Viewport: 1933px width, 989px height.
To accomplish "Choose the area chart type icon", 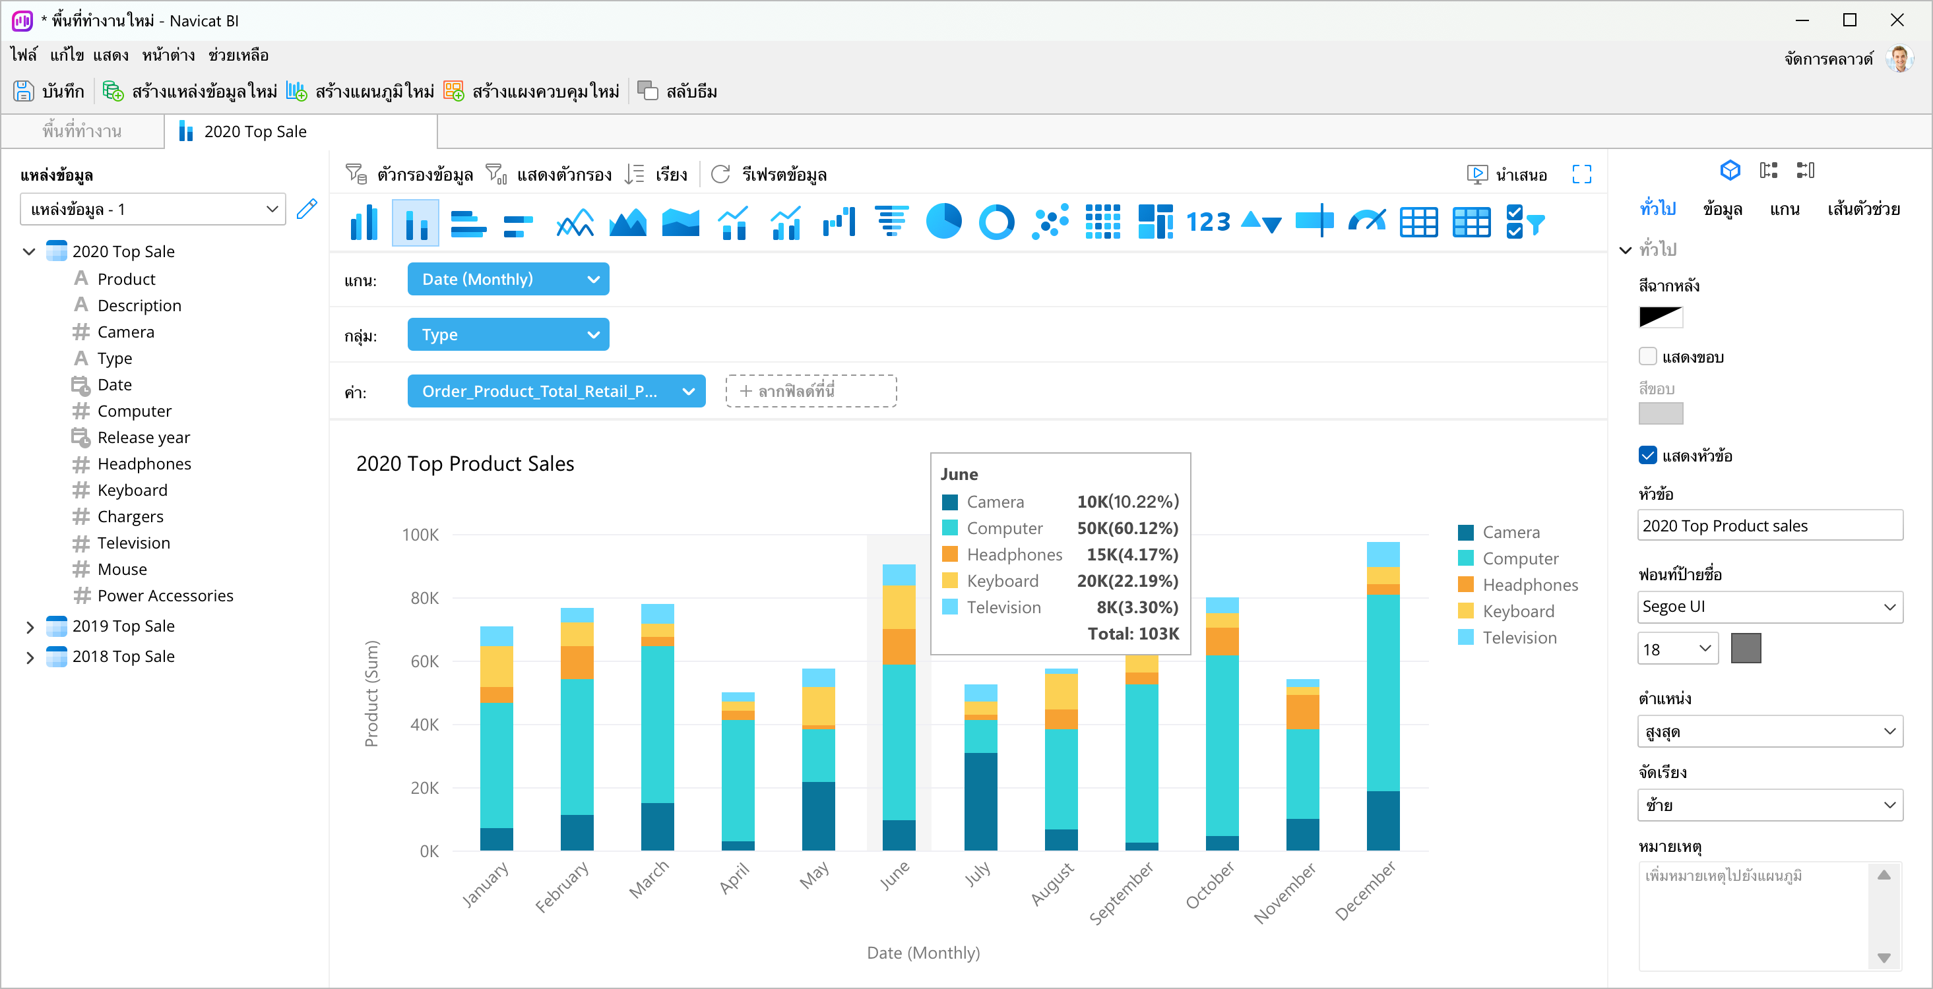I will point(627,222).
